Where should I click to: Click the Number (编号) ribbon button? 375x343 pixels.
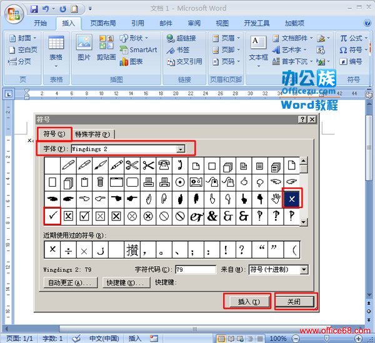point(351,61)
